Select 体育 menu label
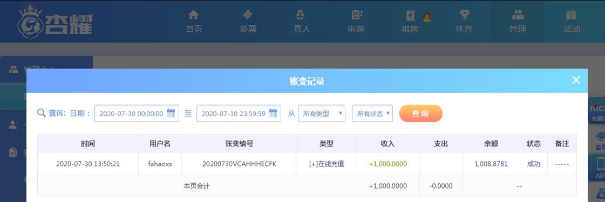This screenshot has height=202, width=605. pos(464,29)
